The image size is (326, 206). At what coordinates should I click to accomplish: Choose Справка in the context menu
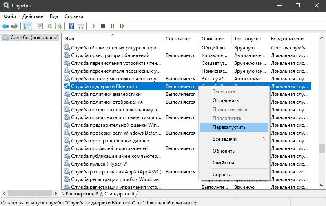pyautogui.click(x=234, y=175)
